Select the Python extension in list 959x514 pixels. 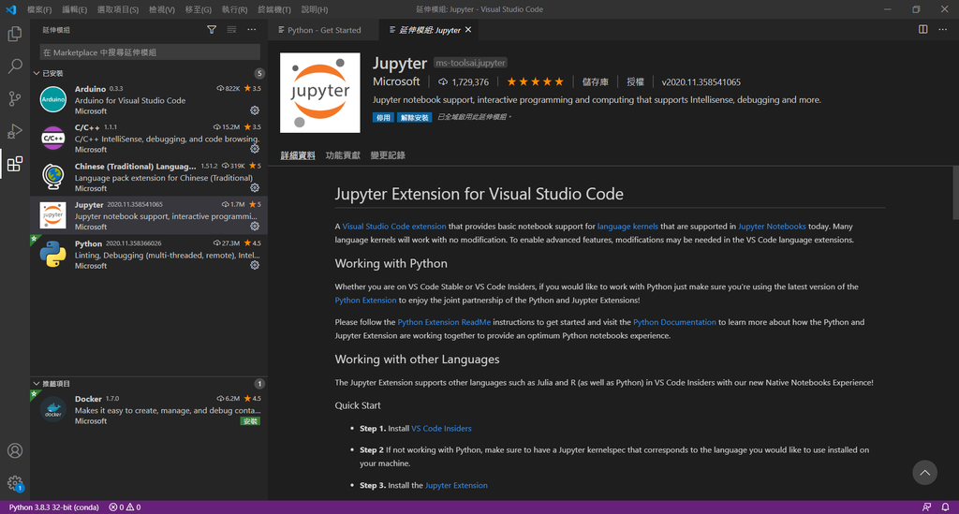[x=149, y=255]
